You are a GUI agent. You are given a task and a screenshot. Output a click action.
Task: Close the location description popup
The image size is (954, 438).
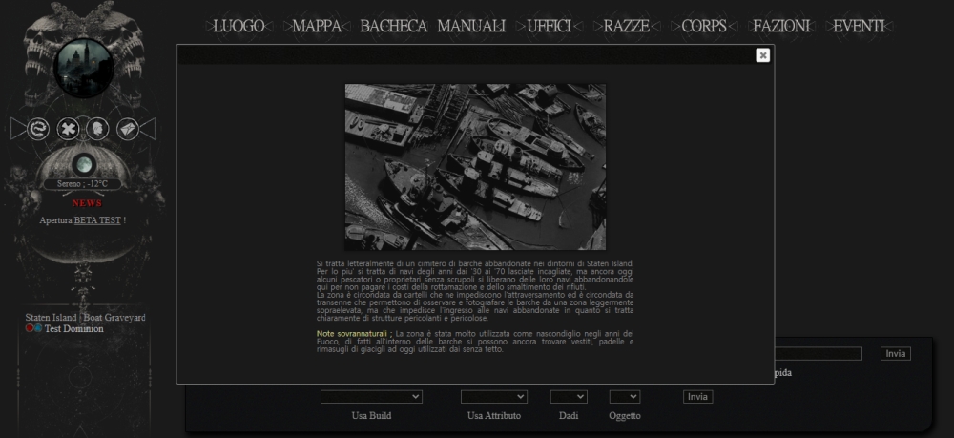pyautogui.click(x=762, y=55)
